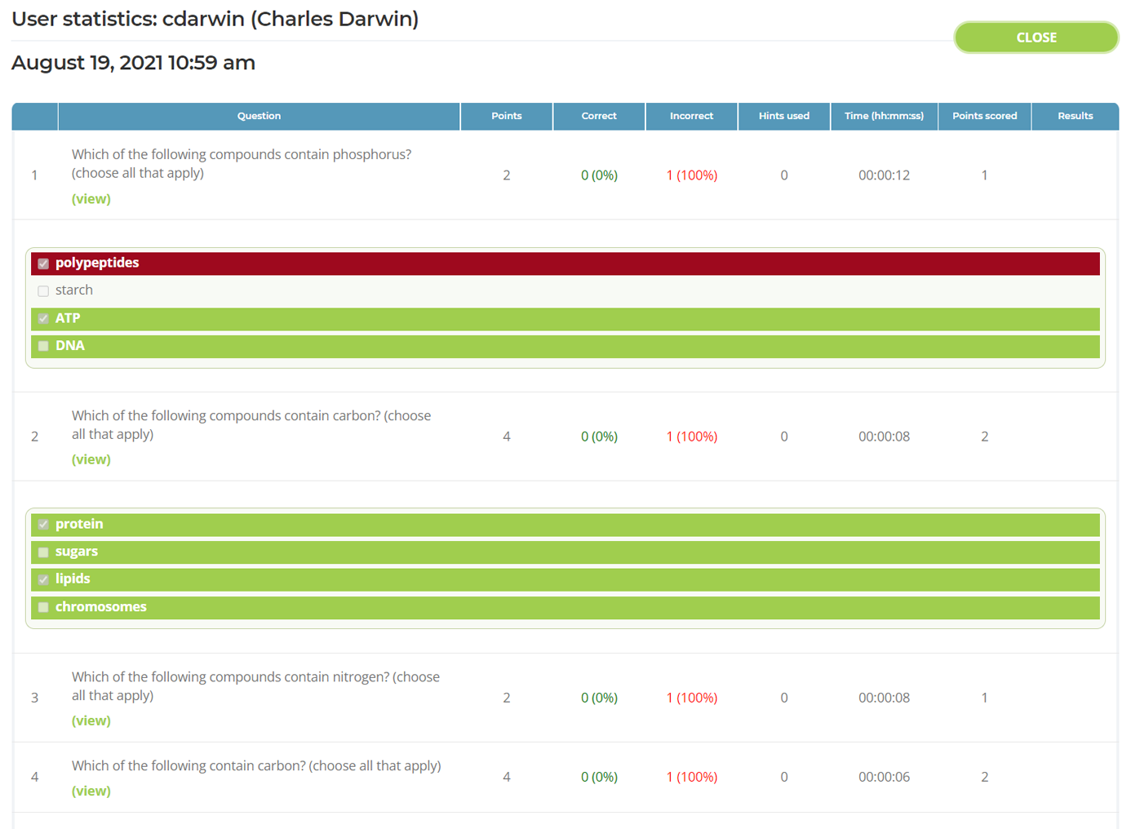Select the Question column header
This screenshot has width=1131, height=829.
(259, 116)
